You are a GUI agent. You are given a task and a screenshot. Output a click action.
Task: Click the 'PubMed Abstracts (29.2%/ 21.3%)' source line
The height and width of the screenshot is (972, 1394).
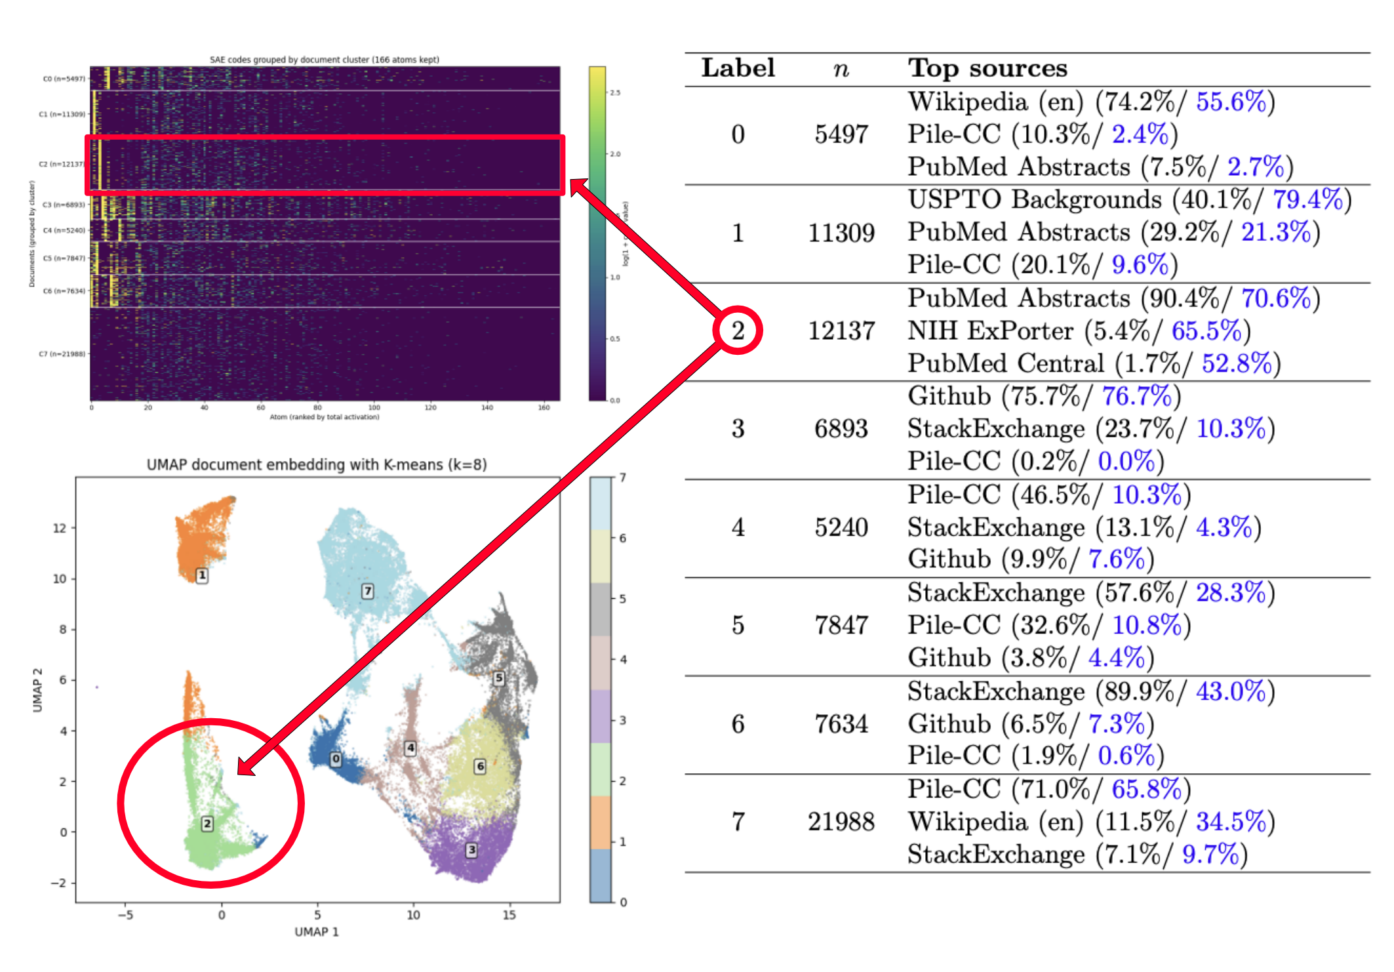(1115, 233)
